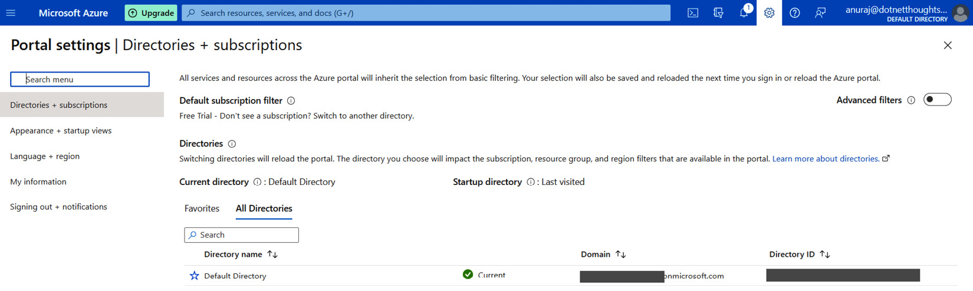Open the Help question mark icon

pyautogui.click(x=795, y=12)
